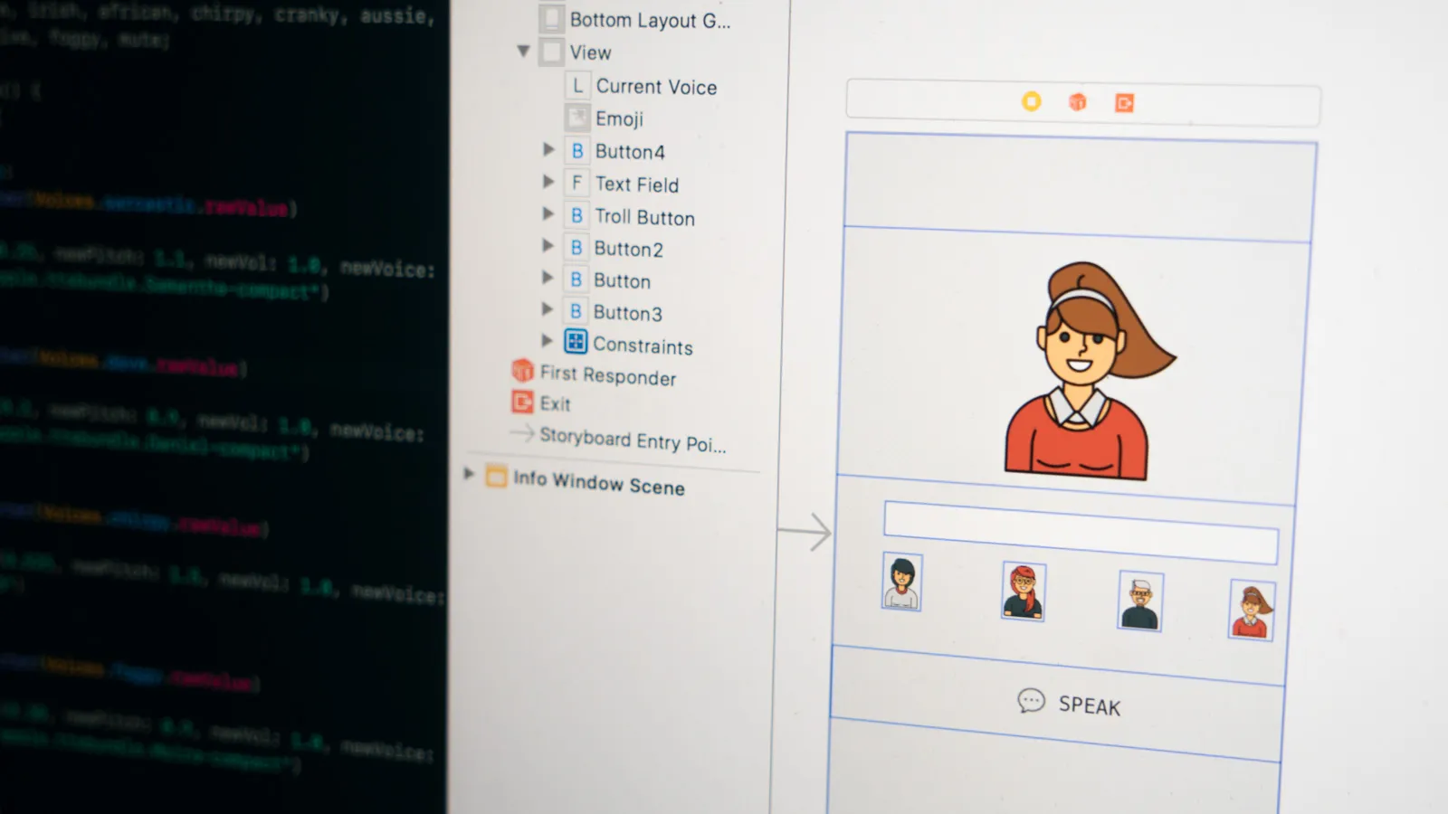The width and height of the screenshot is (1448, 814).
Task: Click the large ponytail girl emoji image
Action: (x=1086, y=371)
